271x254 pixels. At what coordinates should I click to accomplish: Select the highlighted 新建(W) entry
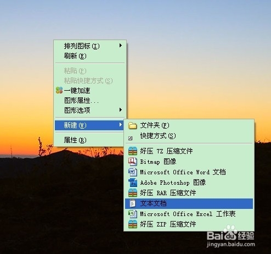coord(89,125)
